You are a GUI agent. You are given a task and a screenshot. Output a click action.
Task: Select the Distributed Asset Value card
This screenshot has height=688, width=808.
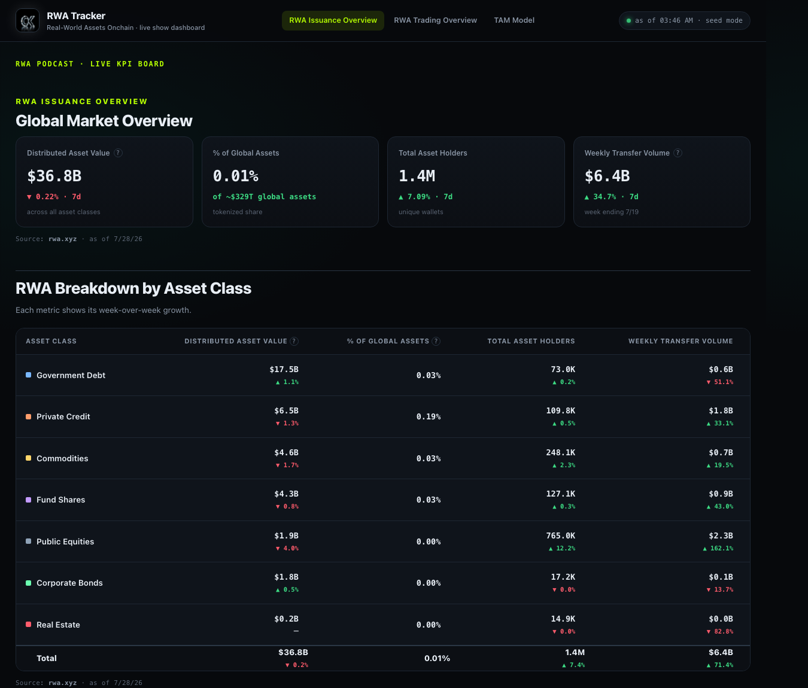click(104, 182)
